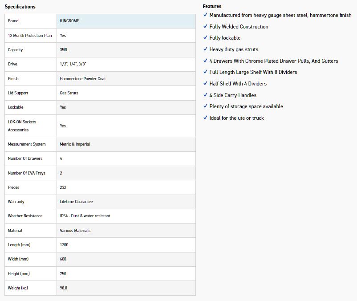Screen dimensions: 357x301
Task: Click the Pieces value 232
Action: 63,187
